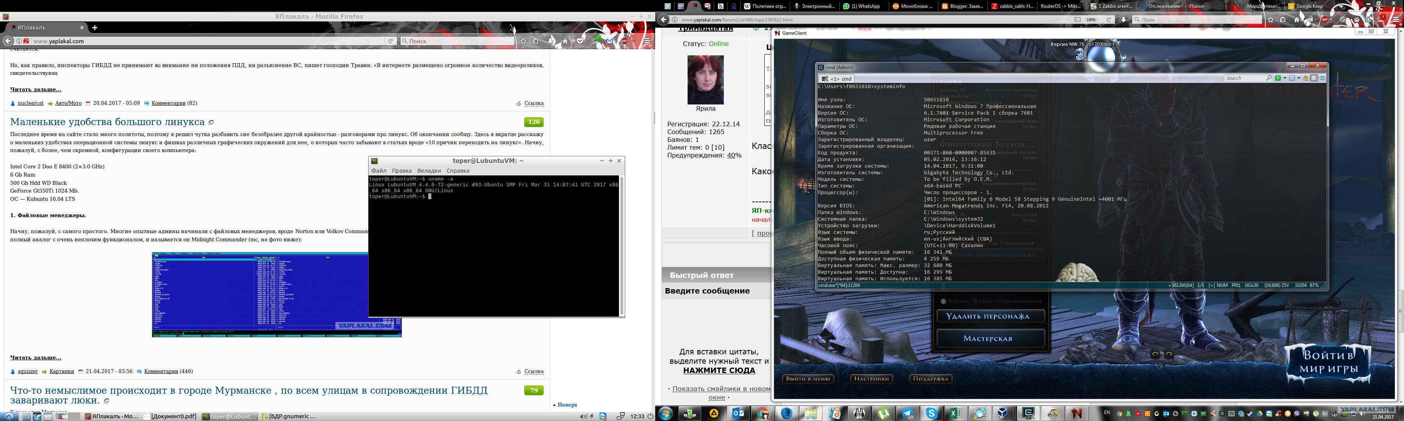Focus the Поиск search box in left Firefox
Screen dimensions: 1404x421
[x=457, y=41]
